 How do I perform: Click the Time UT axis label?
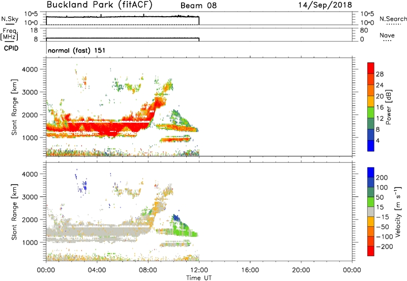click(x=199, y=278)
